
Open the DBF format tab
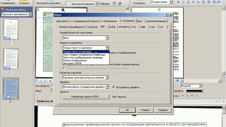(143, 27)
